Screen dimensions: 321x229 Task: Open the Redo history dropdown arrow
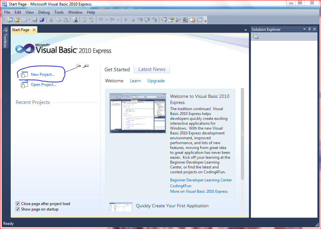tap(118, 20)
